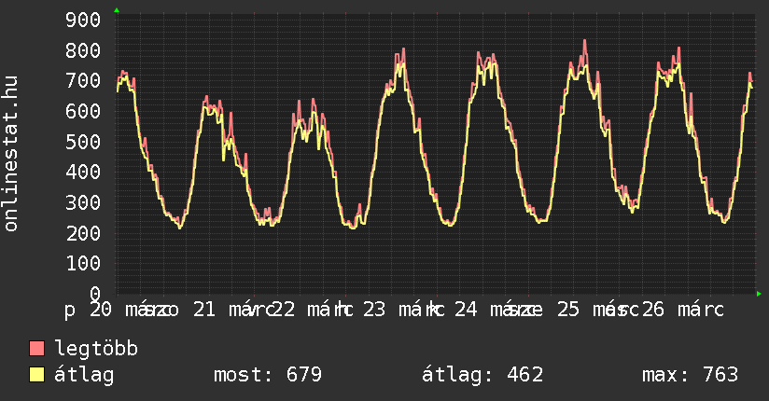This screenshot has height=401, width=769.
Task: Click the 700 y-axis label
Action: [x=85, y=80]
